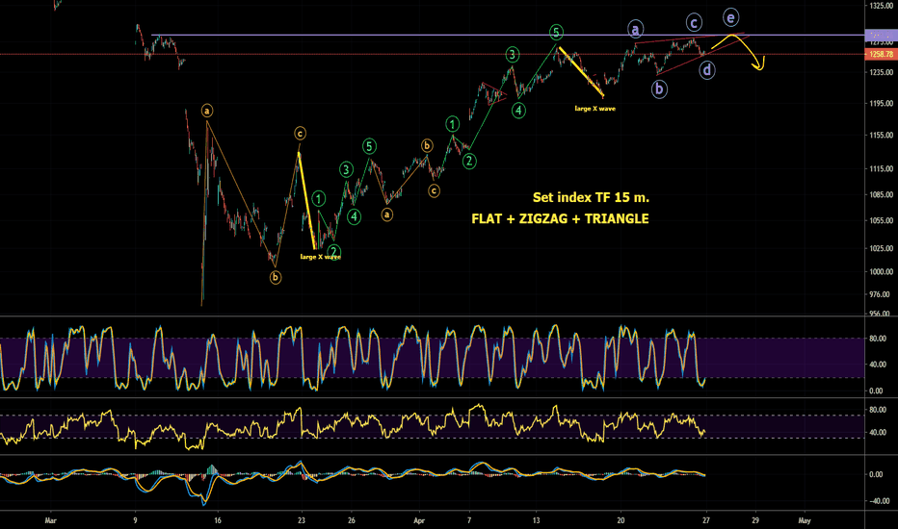Image resolution: width=898 pixels, height=529 pixels.
Task: Click the orange 'b' label at the March low
Action: (276, 278)
